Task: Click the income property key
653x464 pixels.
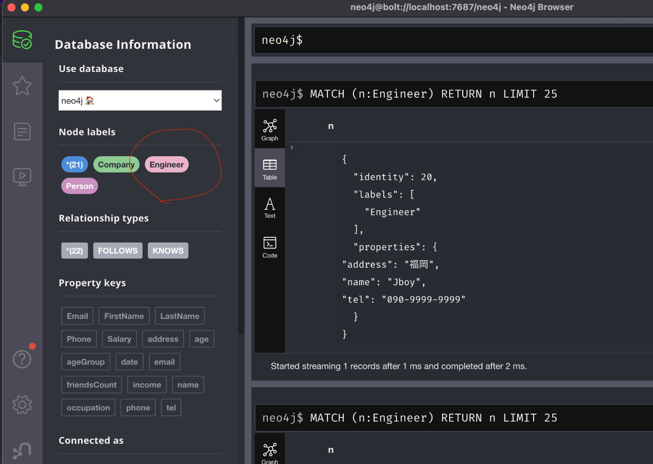Action: (x=147, y=384)
